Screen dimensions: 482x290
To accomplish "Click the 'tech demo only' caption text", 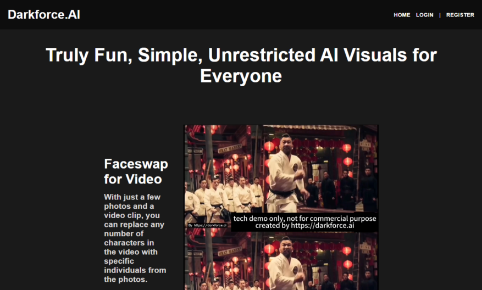I will 304,222.
